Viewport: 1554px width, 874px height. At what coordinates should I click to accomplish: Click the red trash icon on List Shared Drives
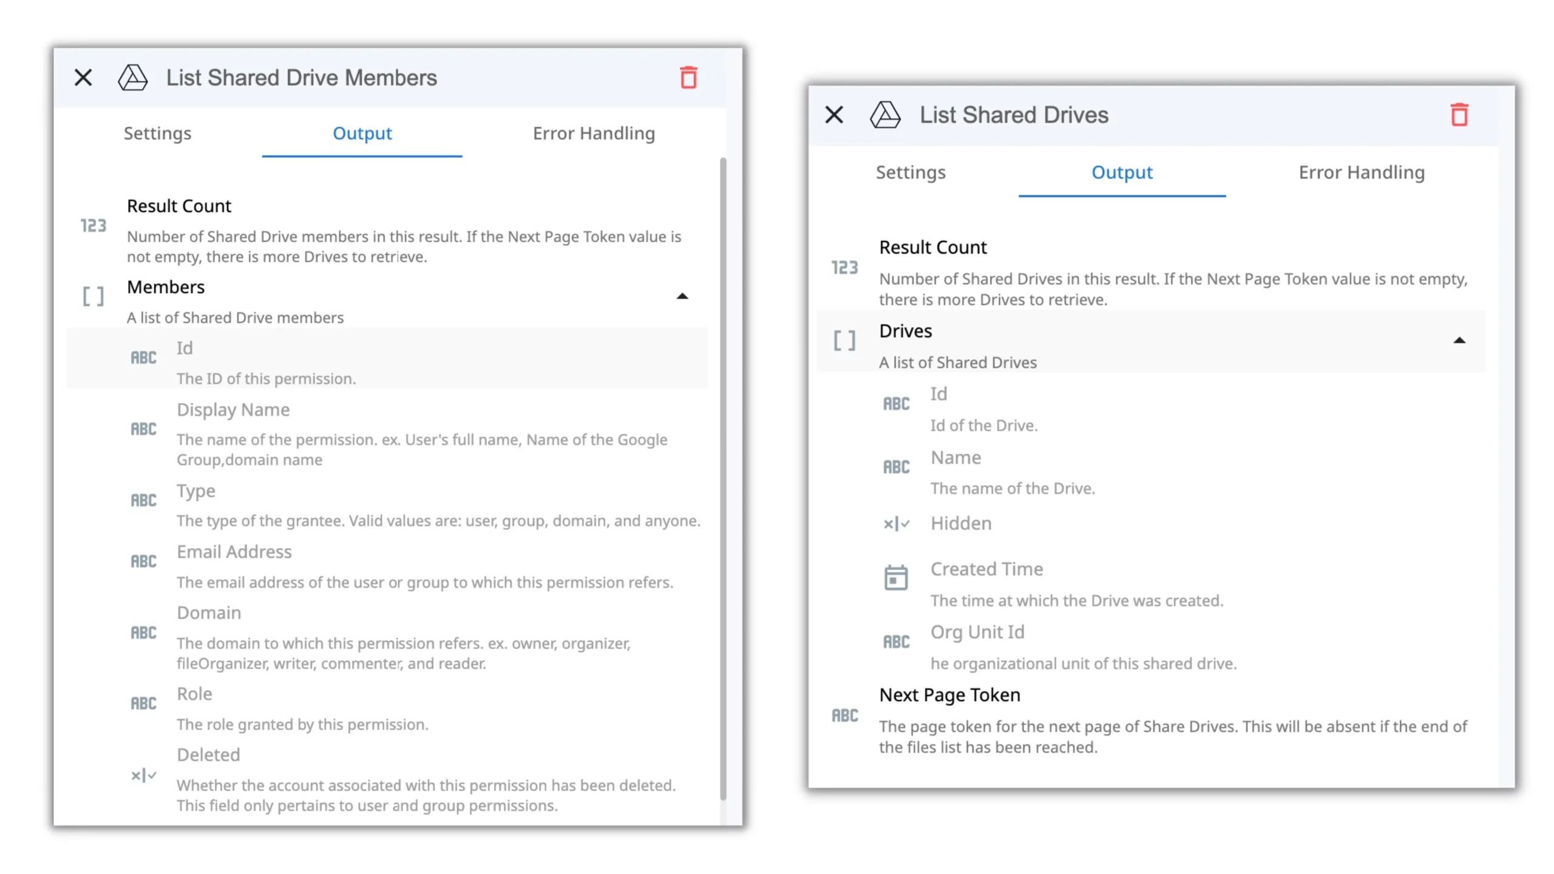pyautogui.click(x=1459, y=115)
